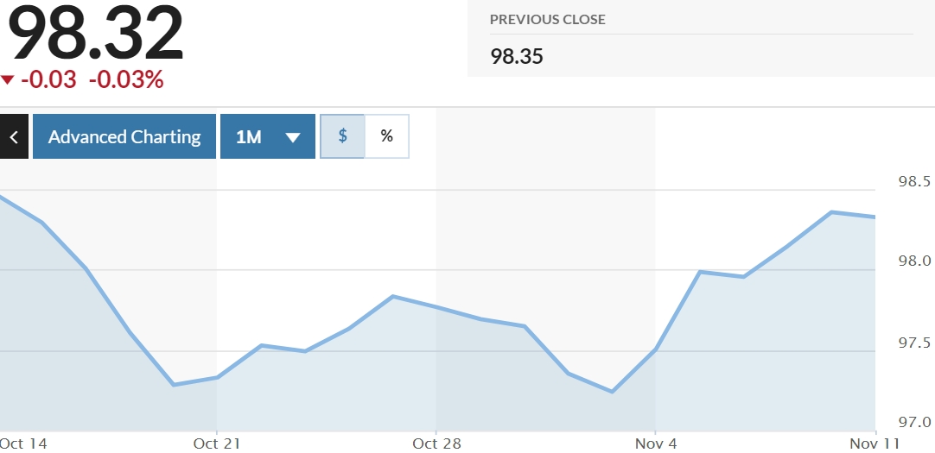Click the 98.0 y-axis label
The height and width of the screenshot is (453, 935).
[x=914, y=261]
